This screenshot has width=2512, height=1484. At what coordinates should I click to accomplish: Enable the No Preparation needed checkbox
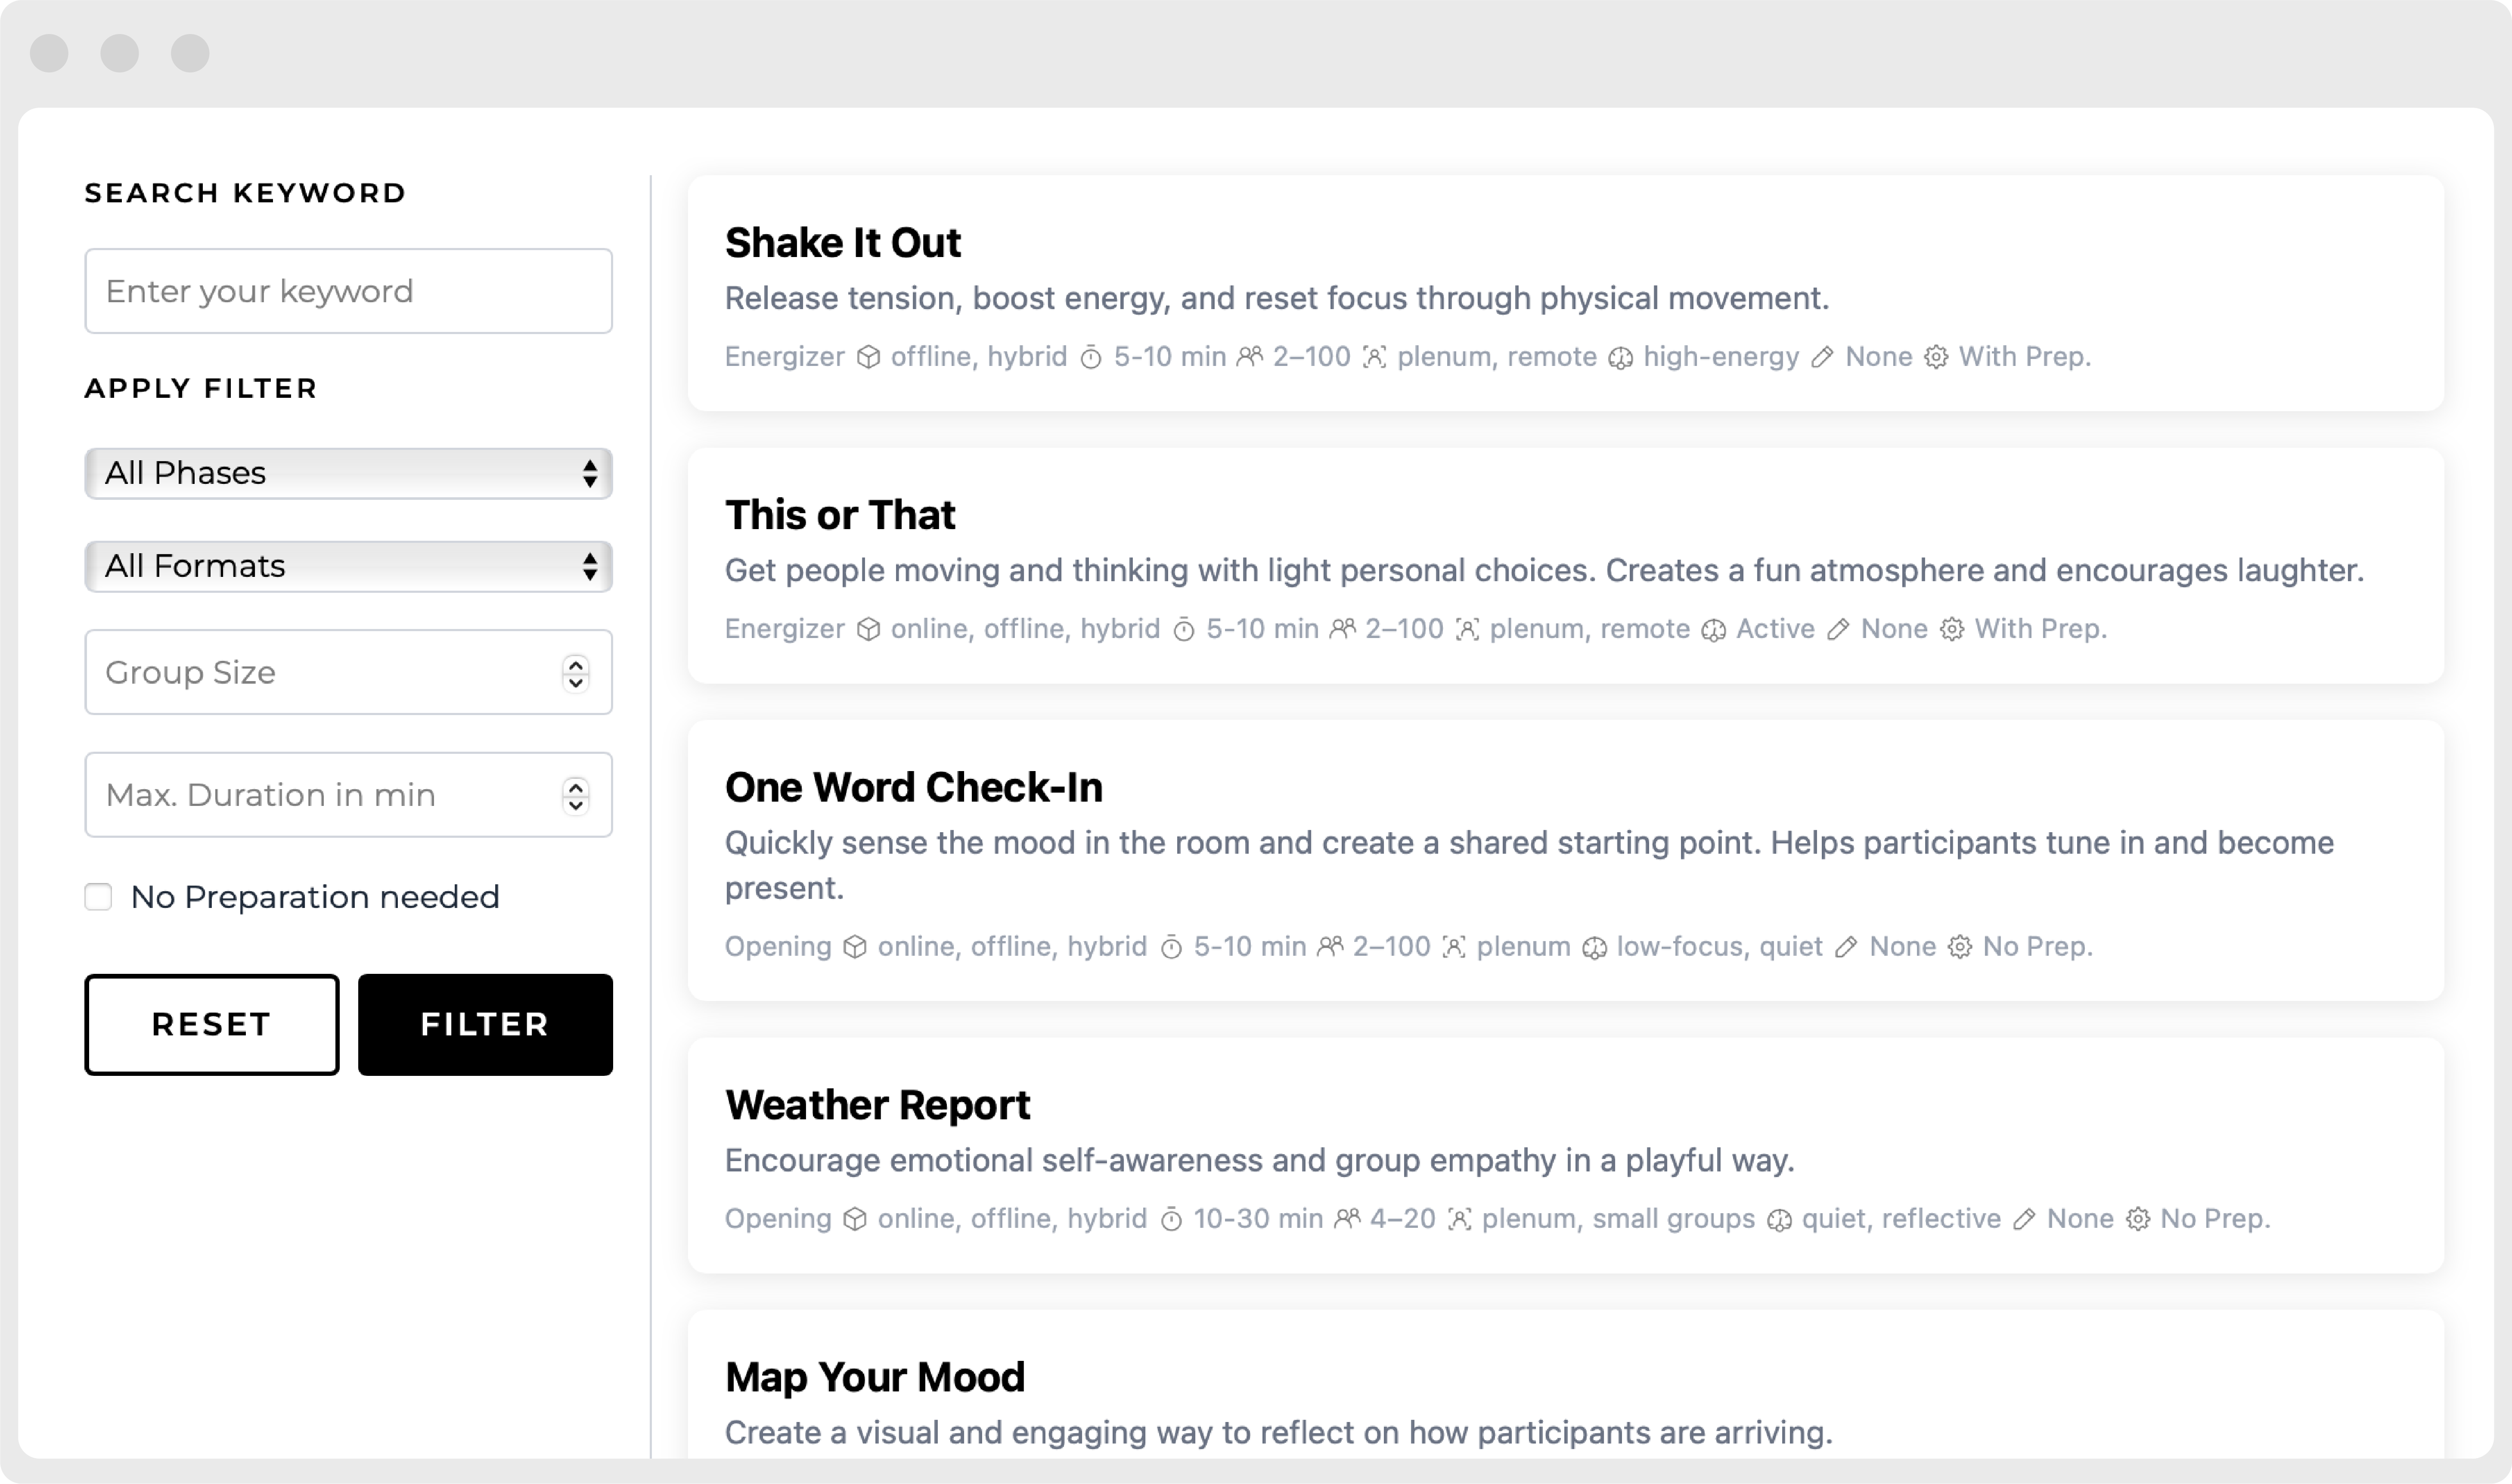98,897
